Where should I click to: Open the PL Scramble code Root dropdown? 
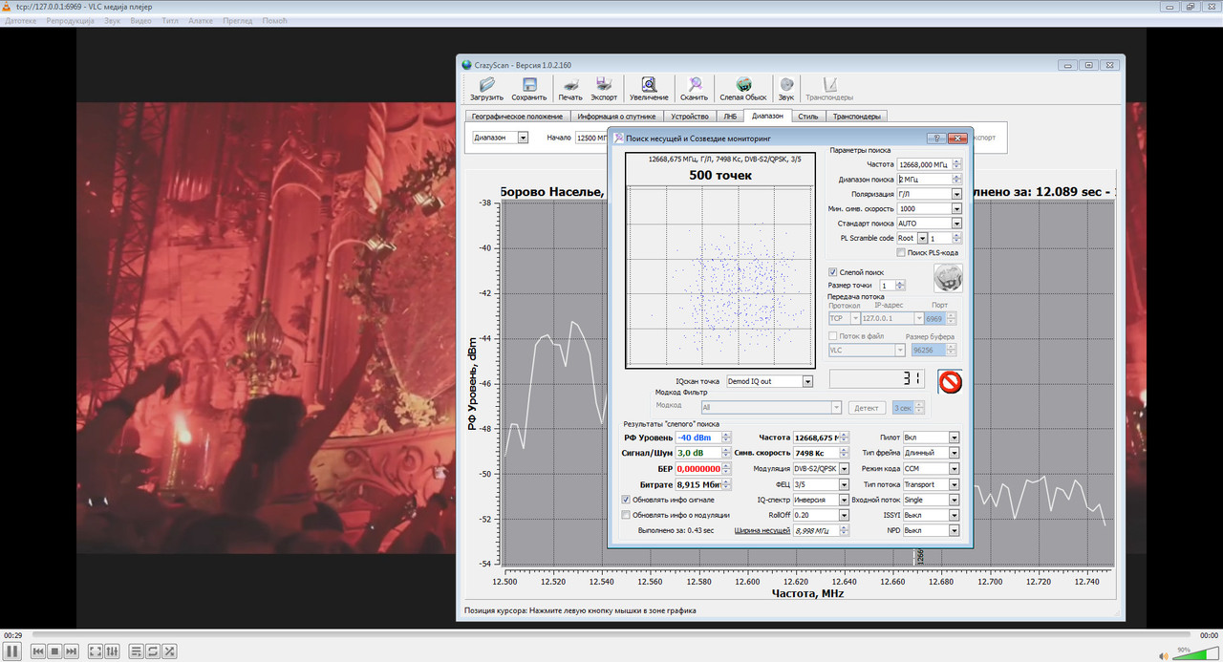pos(922,238)
